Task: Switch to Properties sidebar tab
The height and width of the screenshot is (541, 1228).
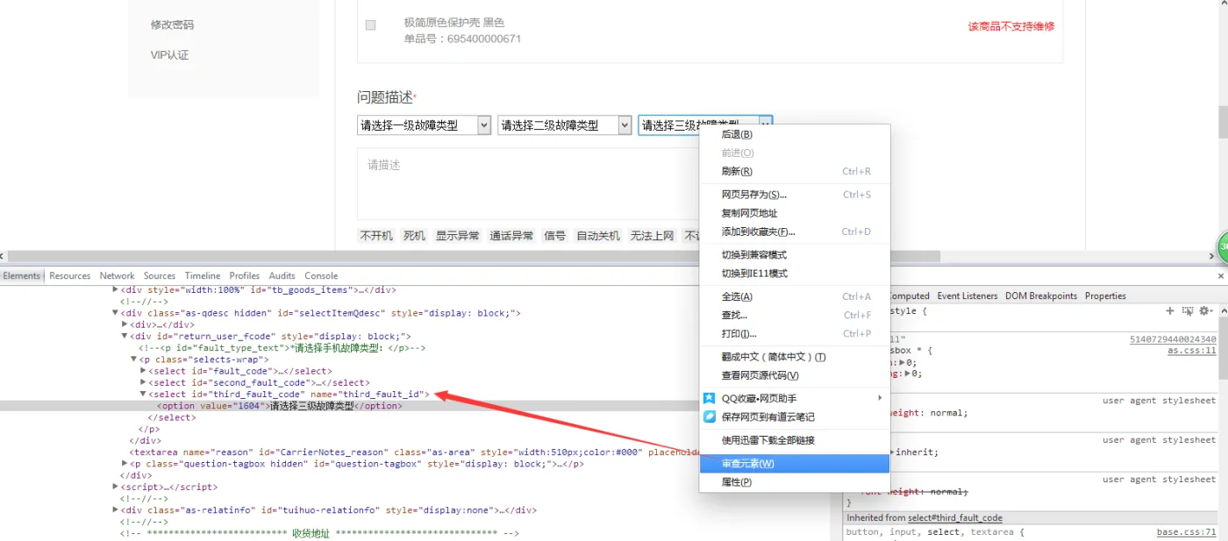Action: coord(1105,296)
